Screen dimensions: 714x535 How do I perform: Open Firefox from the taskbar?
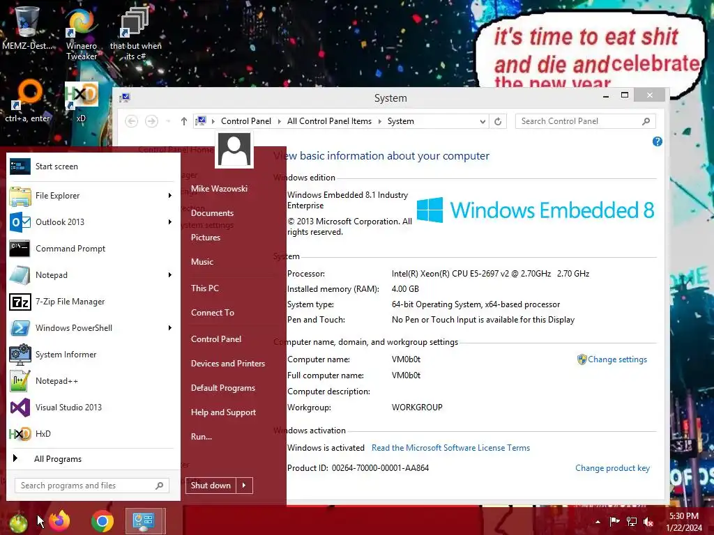pyautogui.click(x=59, y=521)
